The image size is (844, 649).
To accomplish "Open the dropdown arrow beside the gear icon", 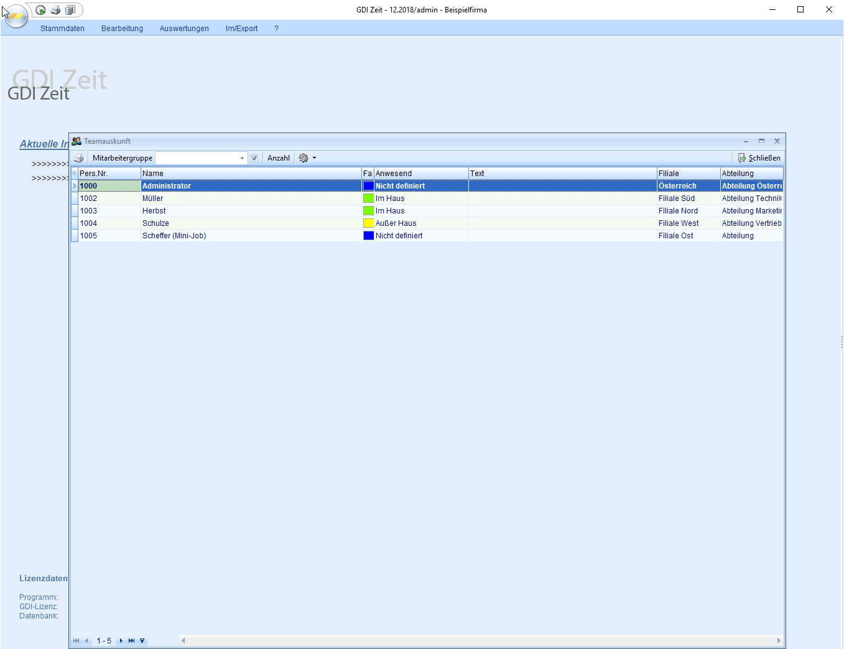I will 314,158.
